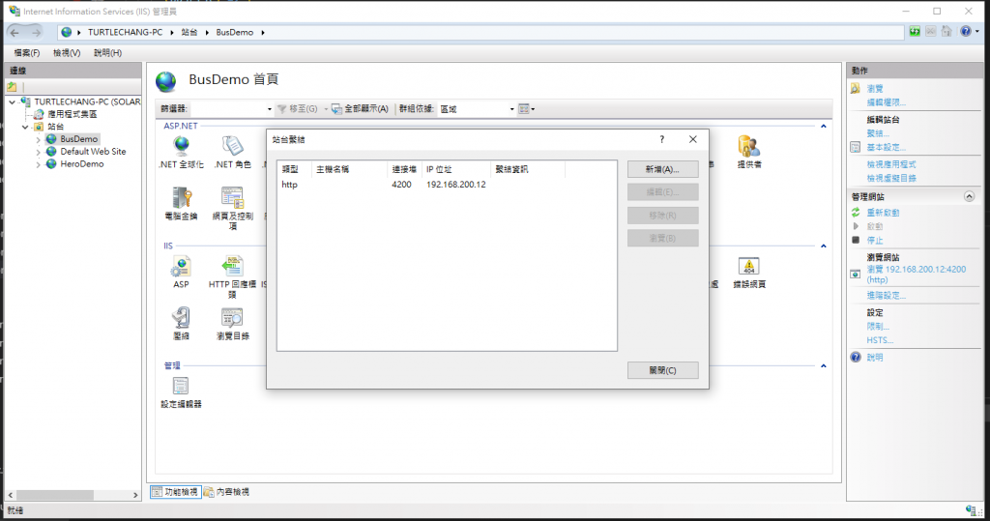The height and width of the screenshot is (521, 990).
Task: Open the 瀏覽目錄 feature icon
Action: (x=232, y=324)
